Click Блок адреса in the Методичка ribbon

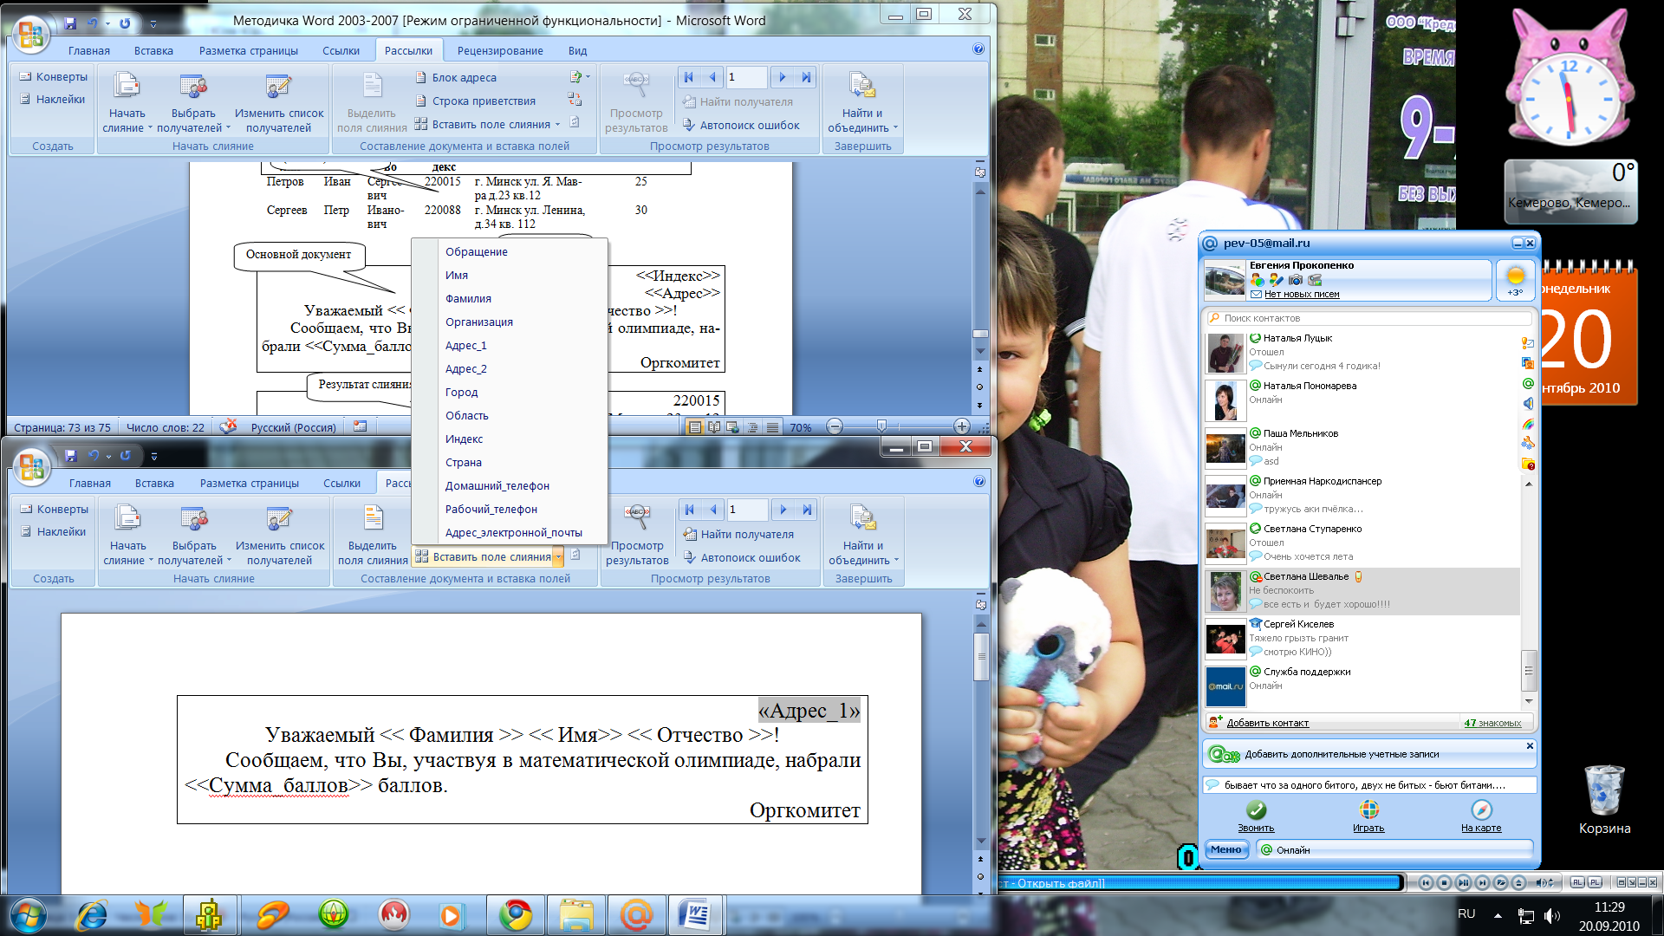point(456,77)
